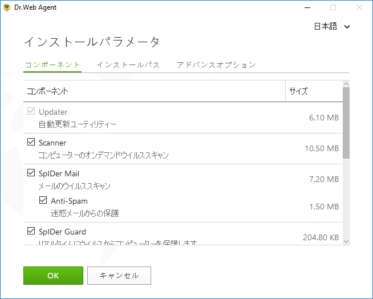Open the アドバンスオプション tab
This screenshot has width=373, height=299.
pyautogui.click(x=216, y=64)
